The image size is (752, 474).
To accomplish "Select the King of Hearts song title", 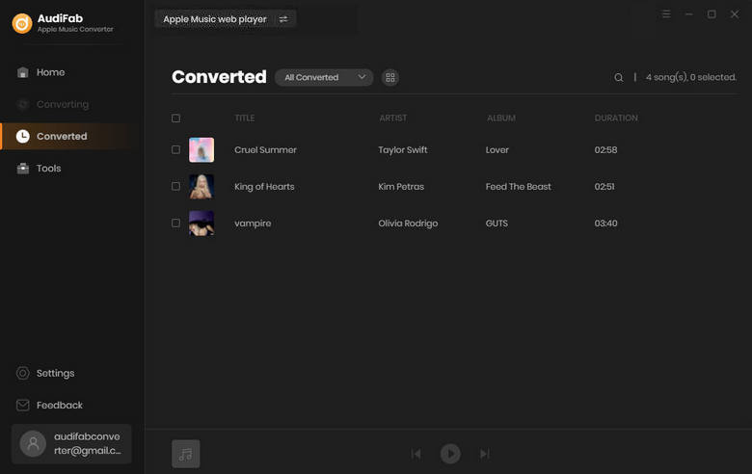I will click(x=264, y=187).
